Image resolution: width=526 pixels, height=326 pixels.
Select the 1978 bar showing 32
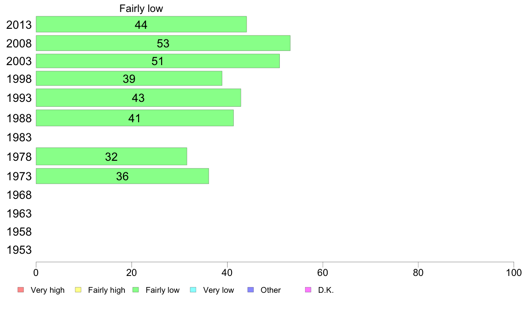pyautogui.click(x=112, y=156)
